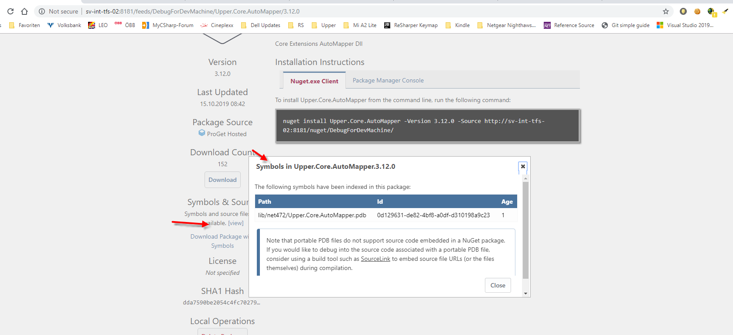Viewport: 733px width, 335px height.
Task: Bookmark this page with the star icon
Action: [x=666, y=11]
